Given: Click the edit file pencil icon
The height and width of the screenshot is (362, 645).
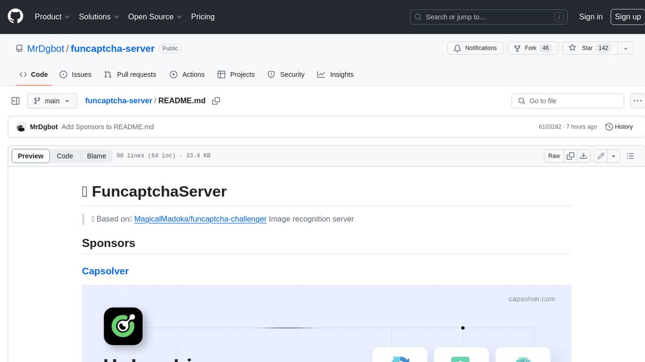Looking at the screenshot, I should [x=601, y=156].
